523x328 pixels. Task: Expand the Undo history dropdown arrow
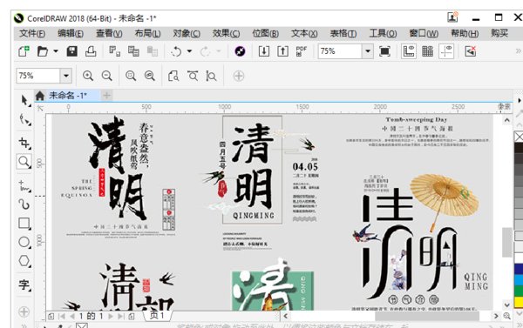point(189,51)
